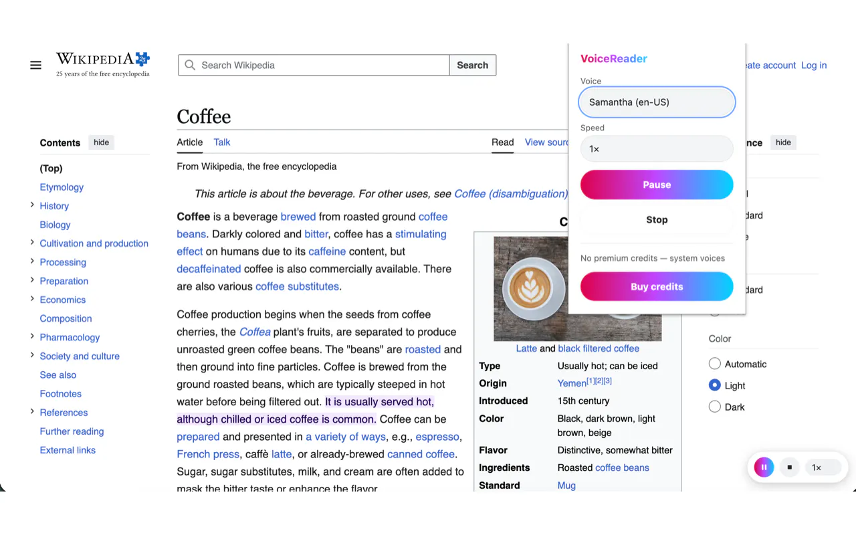This screenshot has height=535, width=856.
Task: Click the Search button
Action: coord(473,65)
